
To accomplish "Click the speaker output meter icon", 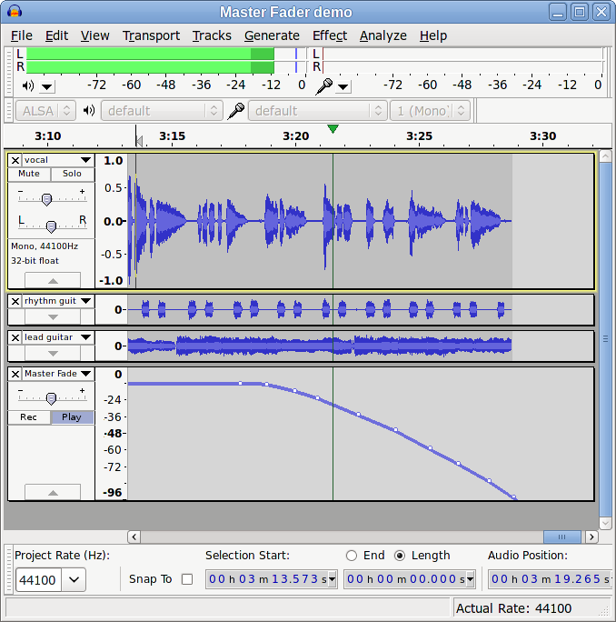I will point(27,85).
